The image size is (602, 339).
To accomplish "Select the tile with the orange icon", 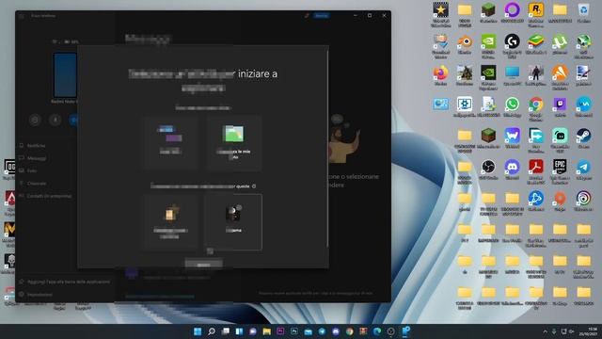I will [170, 222].
